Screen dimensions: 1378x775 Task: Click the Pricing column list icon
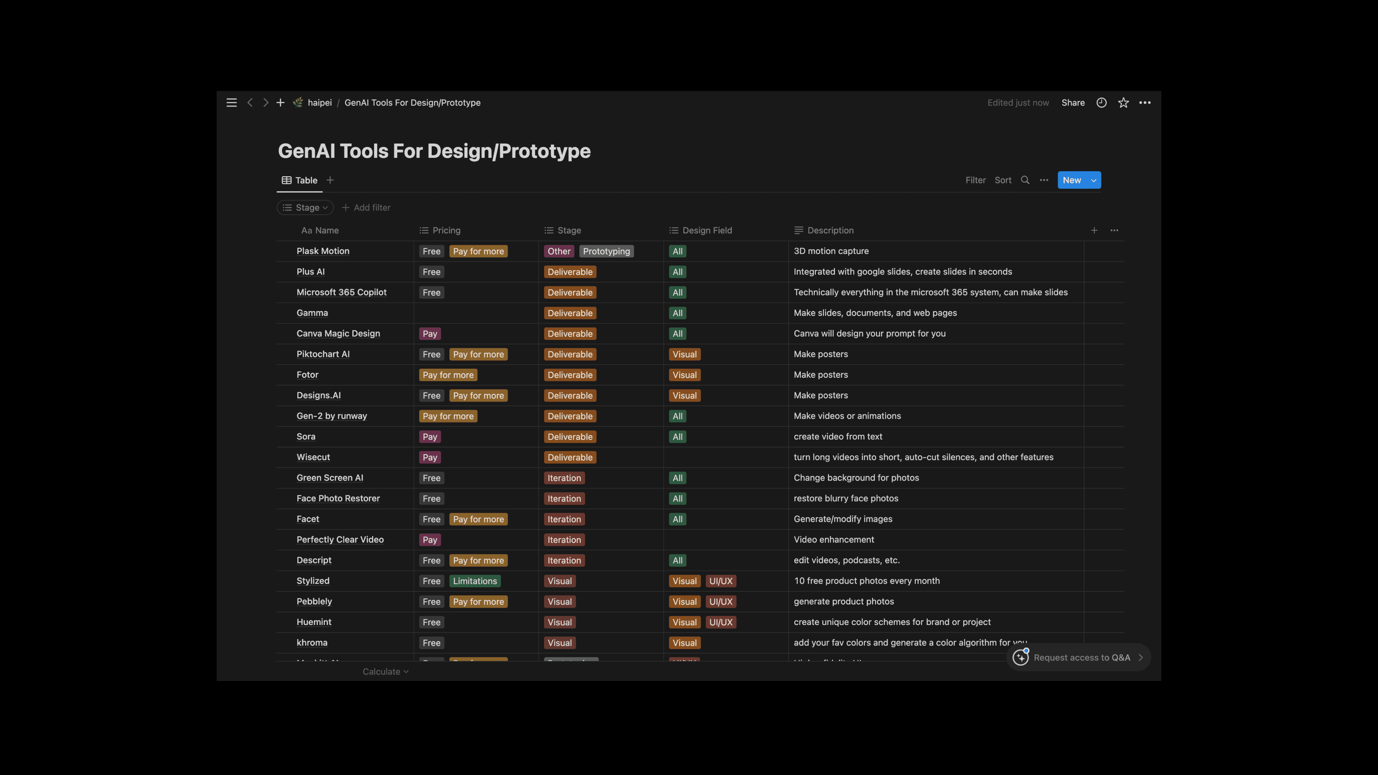coord(424,230)
